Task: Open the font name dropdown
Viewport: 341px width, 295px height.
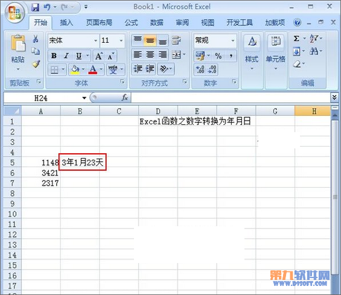Action: (95, 40)
